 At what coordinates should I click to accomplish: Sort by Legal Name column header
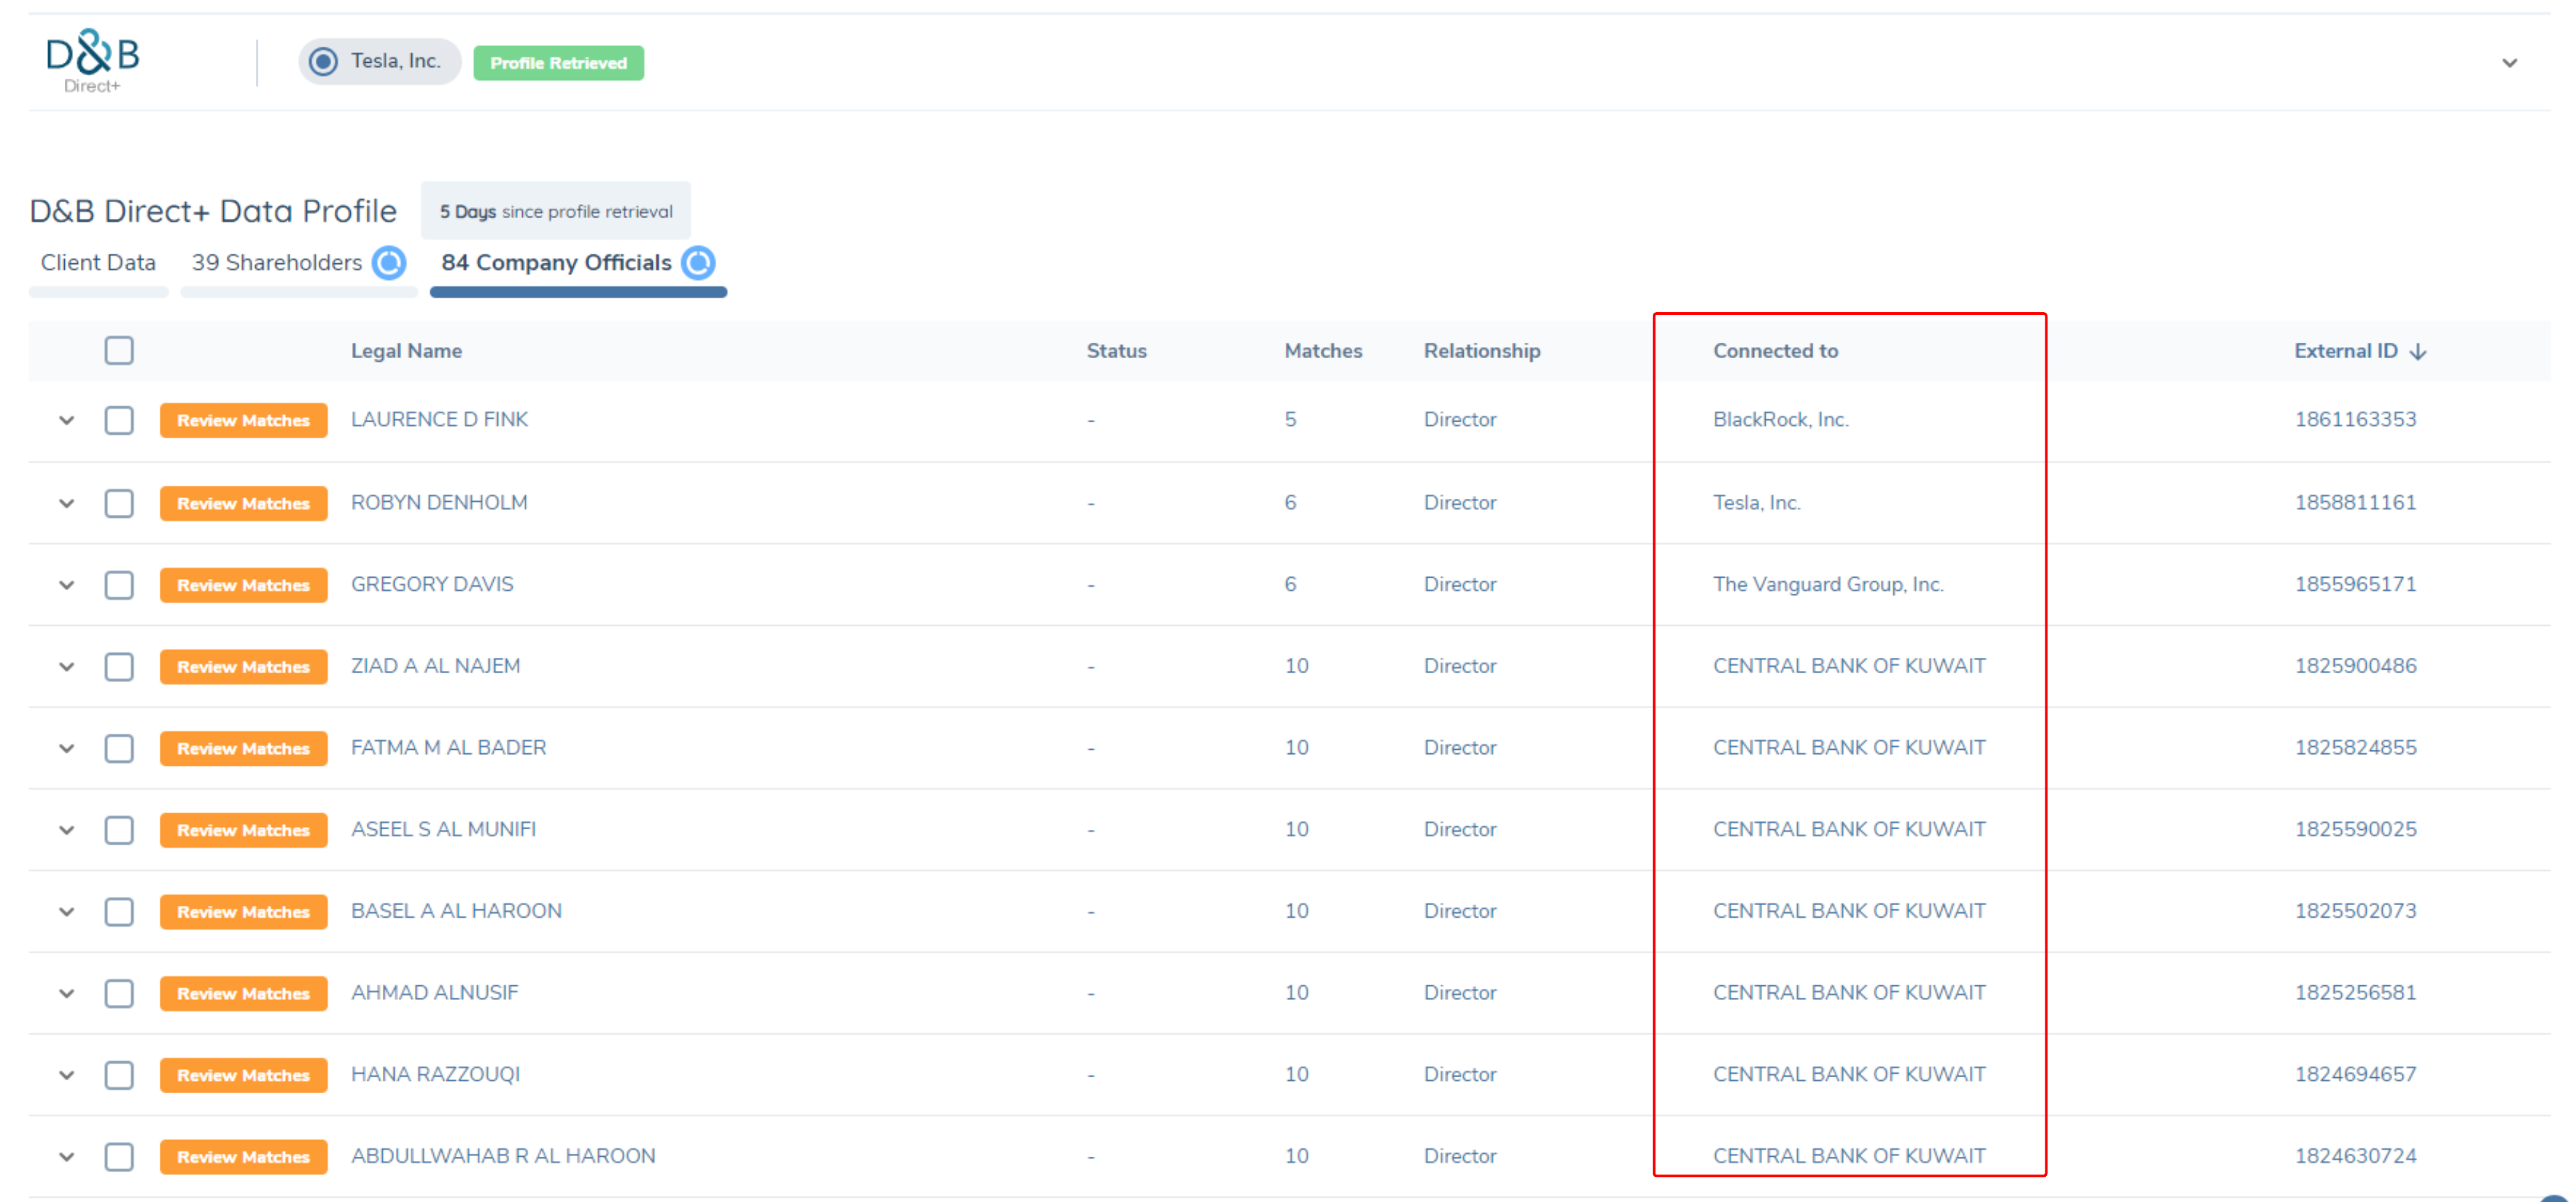pyautogui.click(x=406, y=352)
